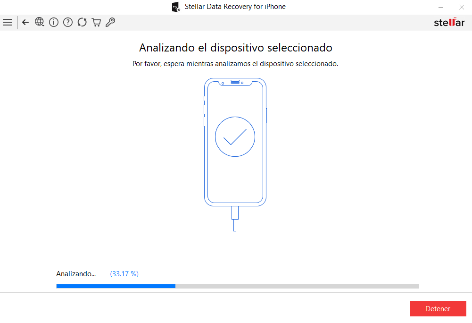Open help via question mark icon
The image size is (472, 323).
(68, 22)
